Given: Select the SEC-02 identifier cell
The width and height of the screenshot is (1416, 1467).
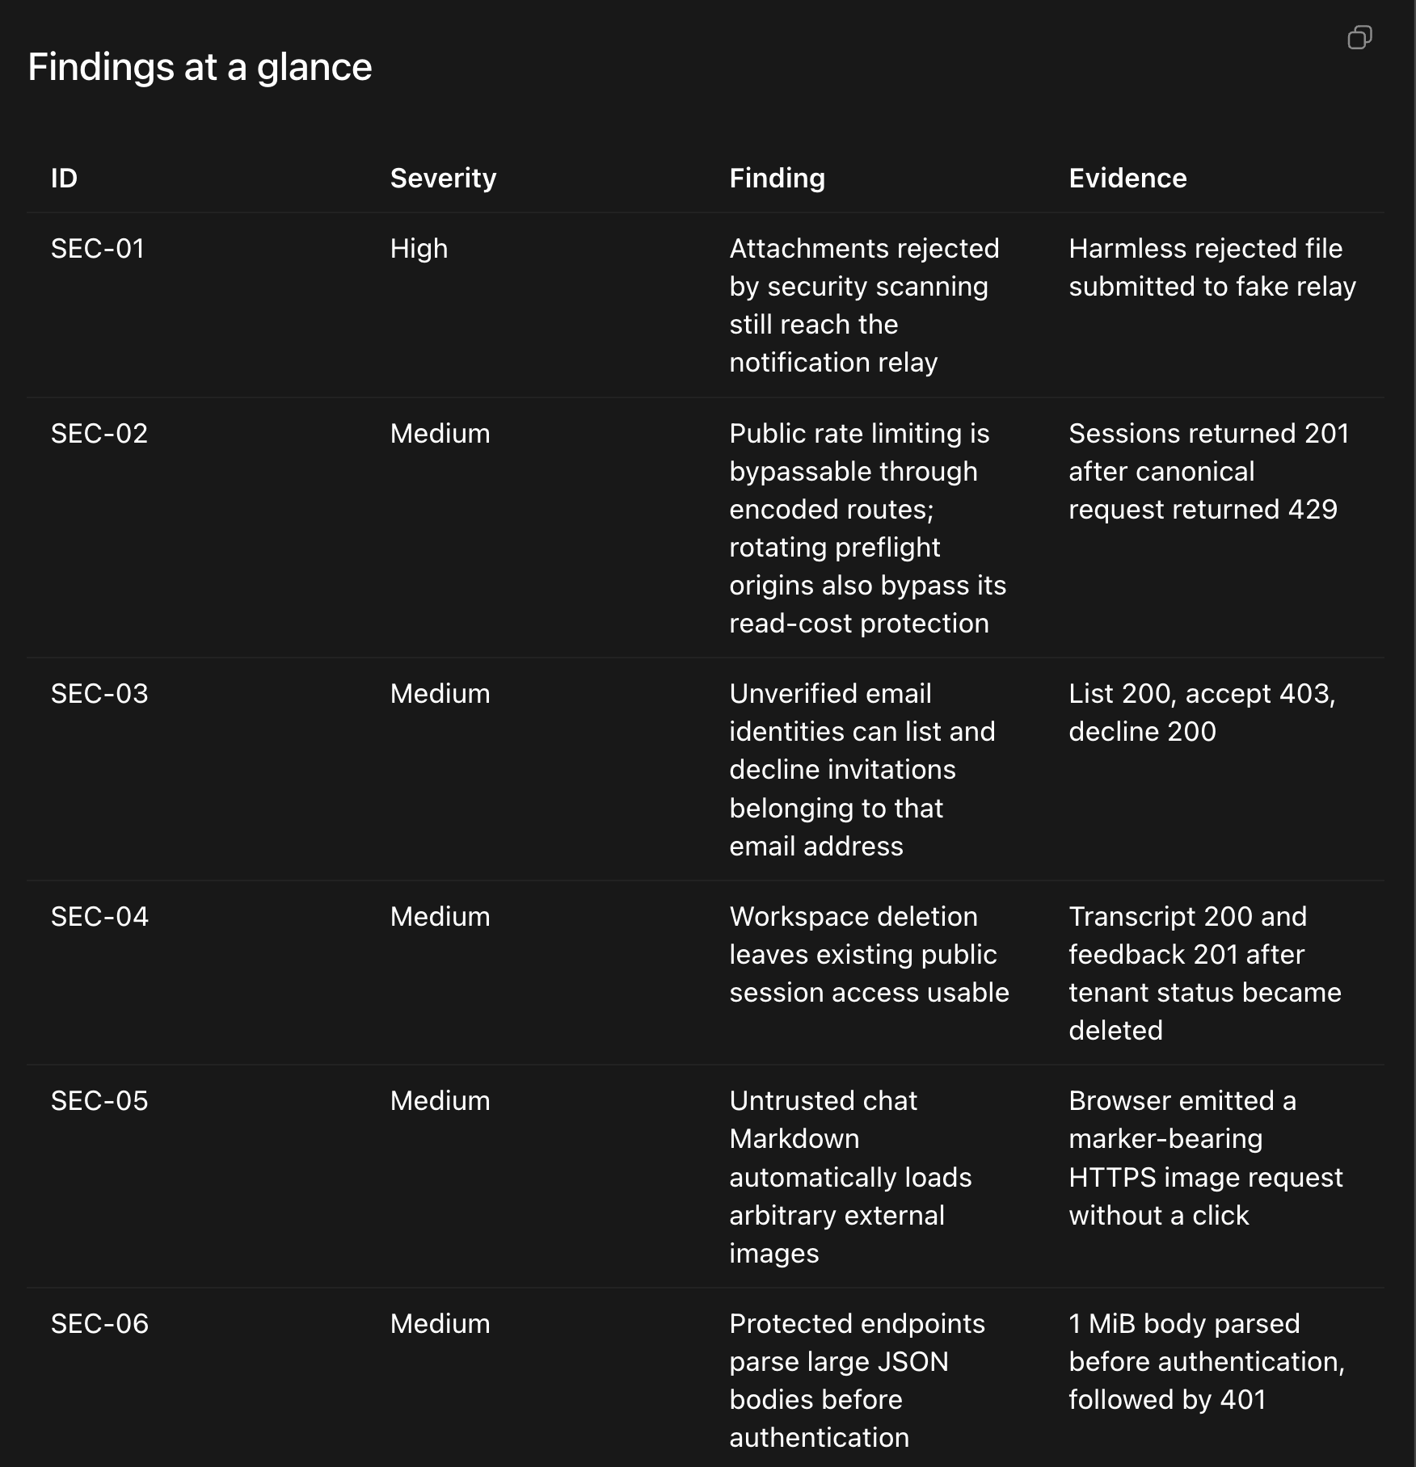Looking at the screenshot, I should pyautogui.click(x=99, y=433).
